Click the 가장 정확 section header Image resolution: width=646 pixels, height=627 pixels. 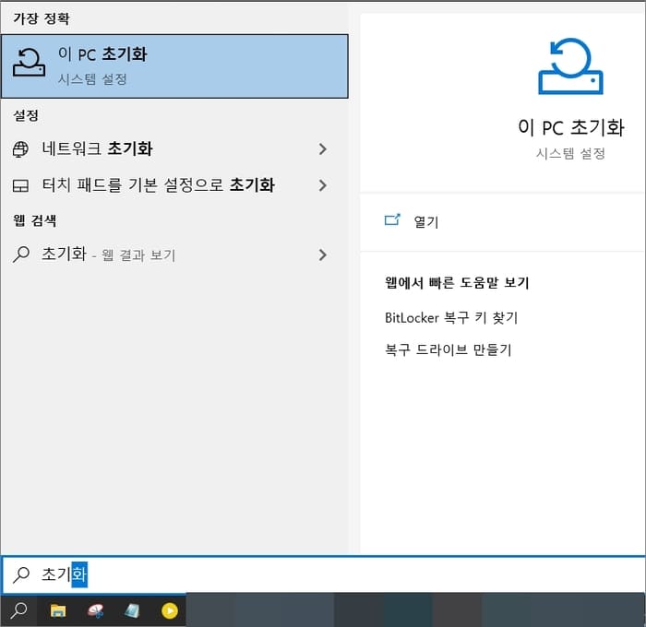point(42,18)
